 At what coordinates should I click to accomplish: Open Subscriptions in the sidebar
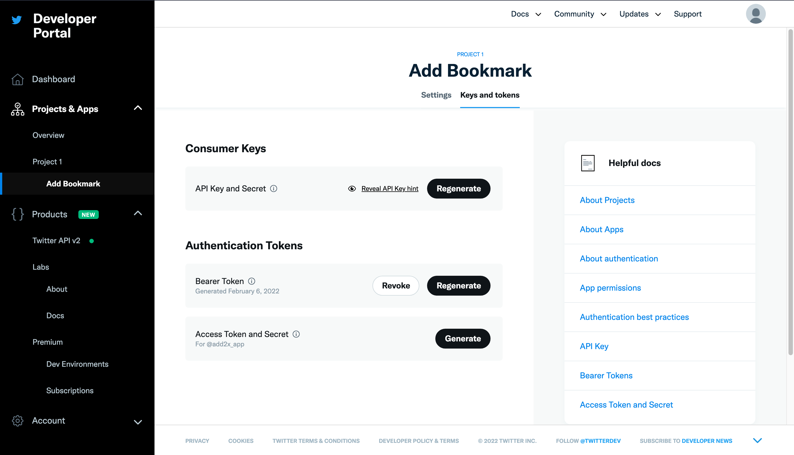tap(70, 391)
